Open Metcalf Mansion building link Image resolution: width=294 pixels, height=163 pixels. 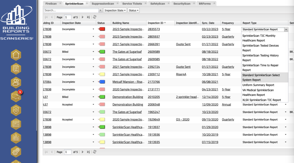tap(128, 82)
